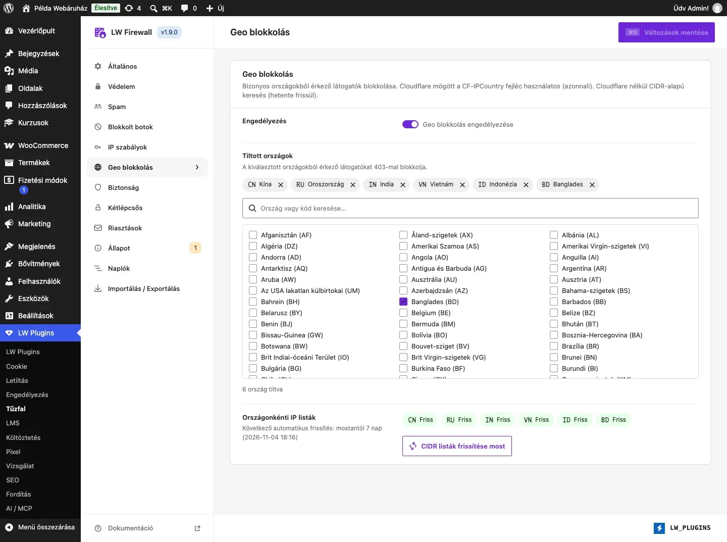Screen dimensions: 727x542
Task: Uncheck the Banglades (BD) checkbox
Action: (403, 302)
